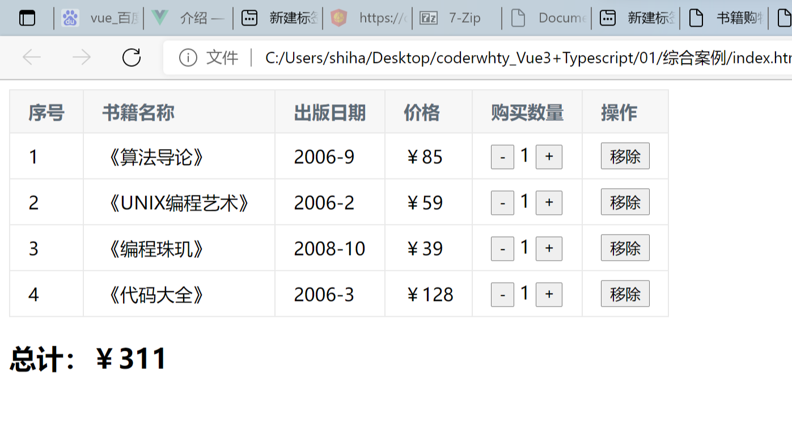This screenshot has height=446, width=792.
Task: Select the book title 《UNIX编程艺术》
Action: point(179,203)
